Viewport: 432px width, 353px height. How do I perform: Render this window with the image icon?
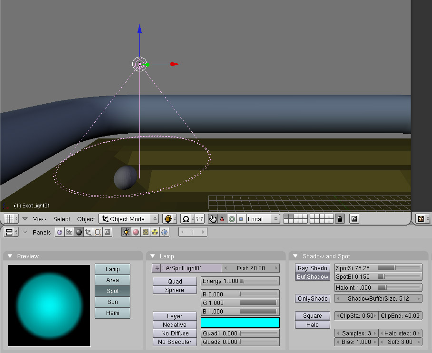[x=354, y=219]
